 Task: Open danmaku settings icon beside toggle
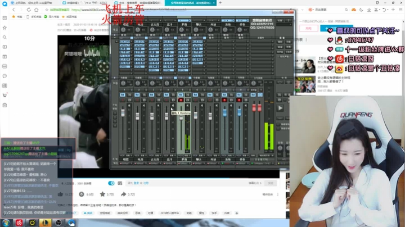[120, 183]
